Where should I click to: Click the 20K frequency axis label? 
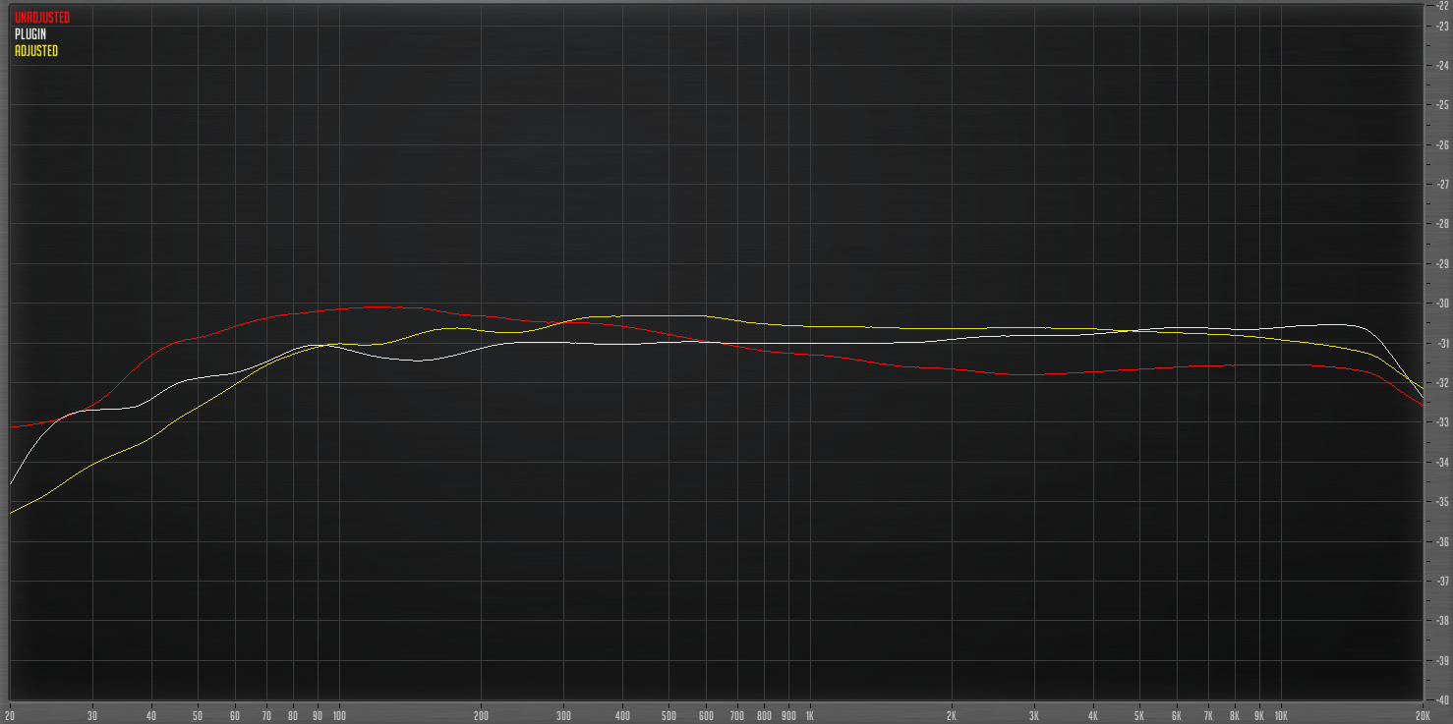coord(1423,715)
